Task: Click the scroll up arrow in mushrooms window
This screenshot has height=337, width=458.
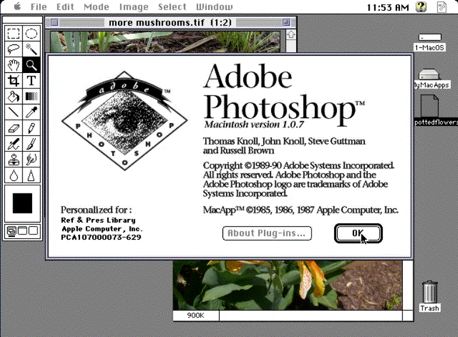Action: pos(291,35)
